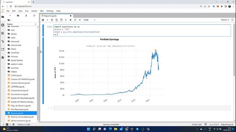Open the Run menu
236x132 pixels.
27,11
